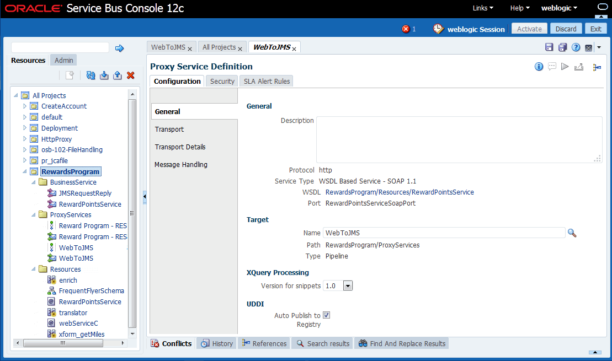Select the Message Handling section
612x361 pixels.
(180, 164)
